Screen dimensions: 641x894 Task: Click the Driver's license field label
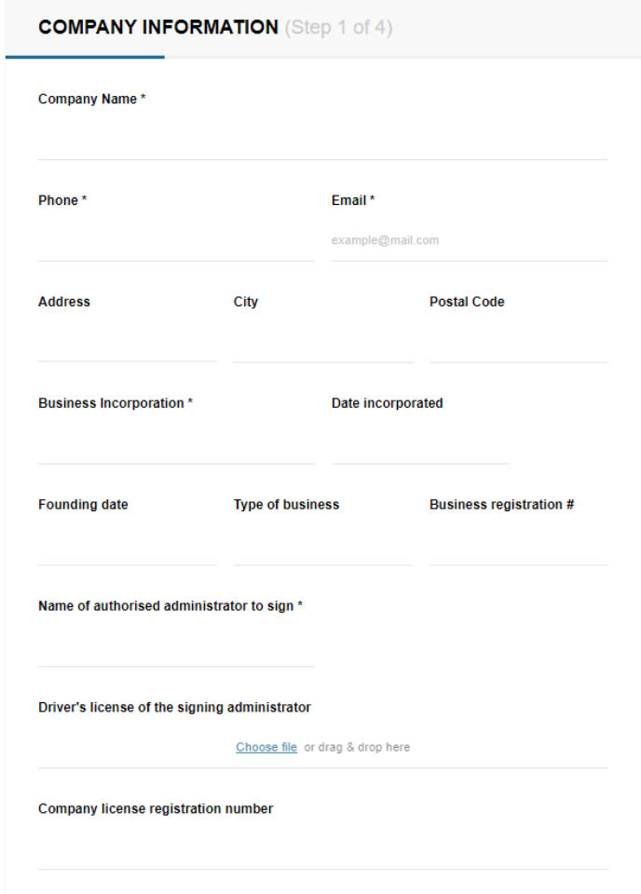click(174, 708)
